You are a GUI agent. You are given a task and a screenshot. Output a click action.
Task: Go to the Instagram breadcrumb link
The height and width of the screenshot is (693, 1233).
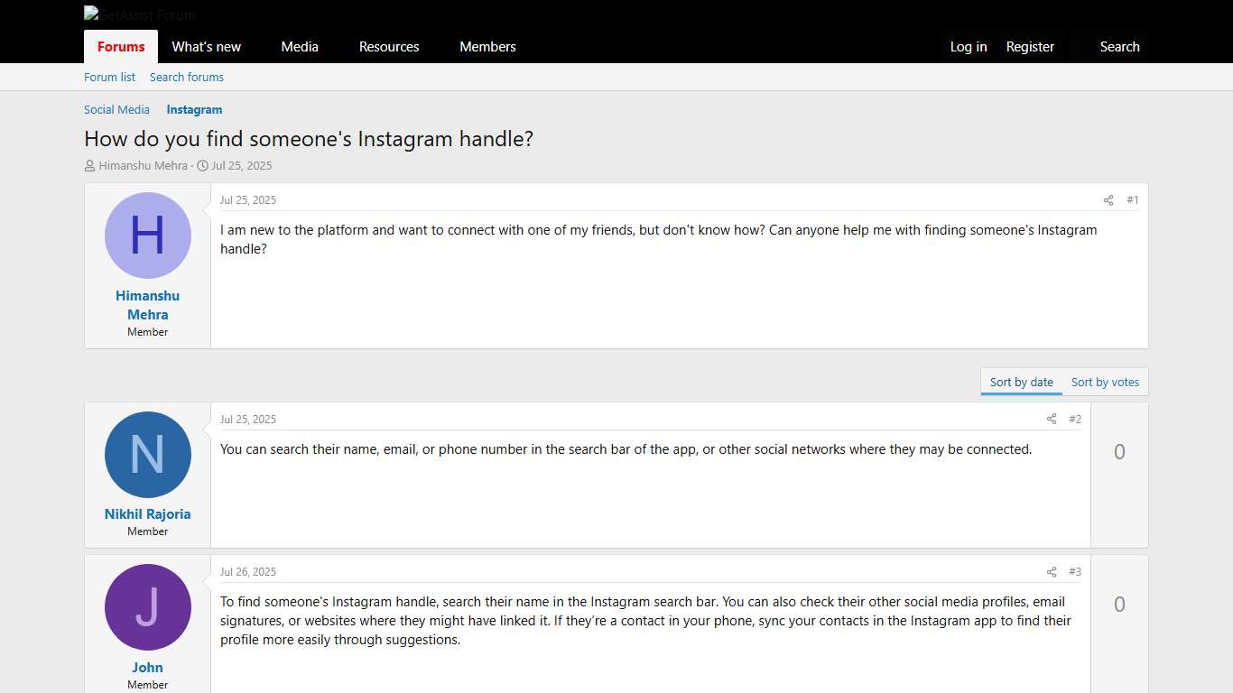(194, 109)
